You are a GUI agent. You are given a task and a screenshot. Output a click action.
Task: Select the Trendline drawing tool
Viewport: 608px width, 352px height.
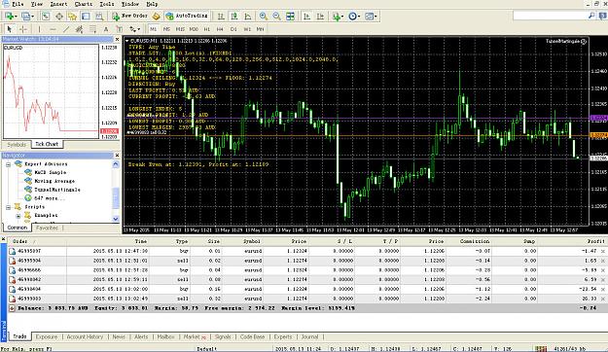click(x=66, y=29)
